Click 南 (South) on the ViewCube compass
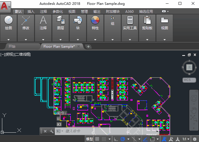 click(x=189, y=74)
